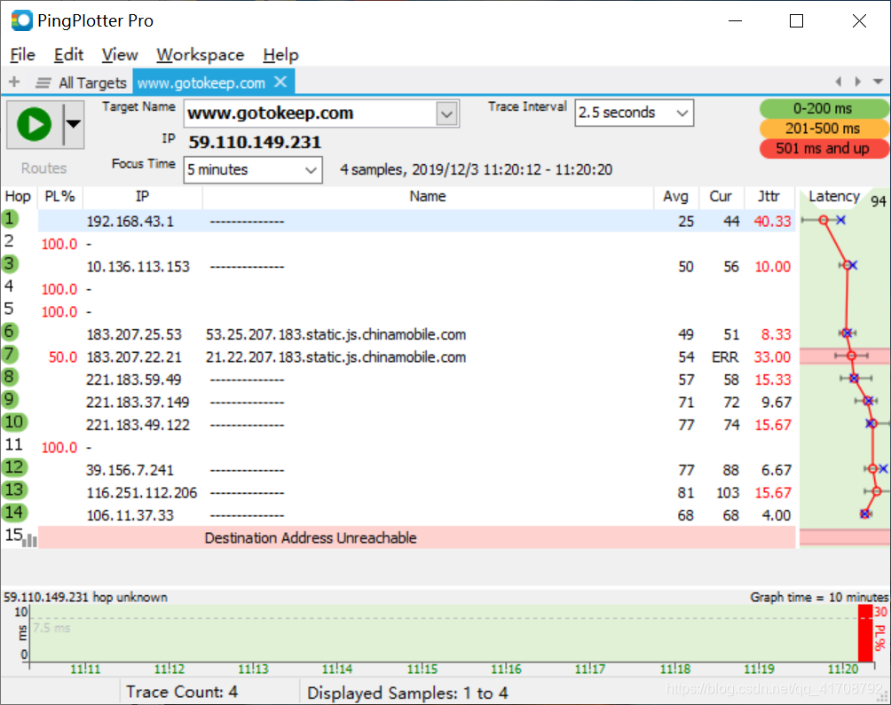Click Graph time = 10 minutes label
891x705 pixels.
coord(818,597)
